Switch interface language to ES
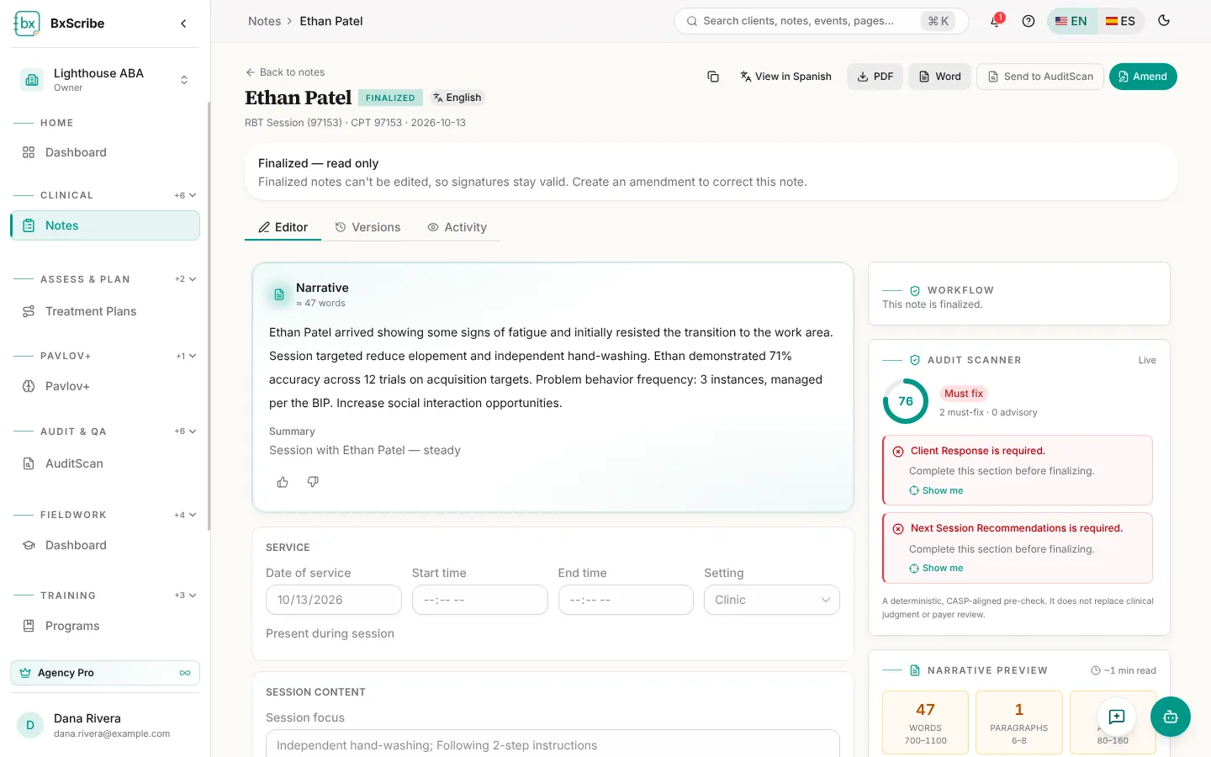The width and height of the screenshot is (1211, 757). (1120, 21)
